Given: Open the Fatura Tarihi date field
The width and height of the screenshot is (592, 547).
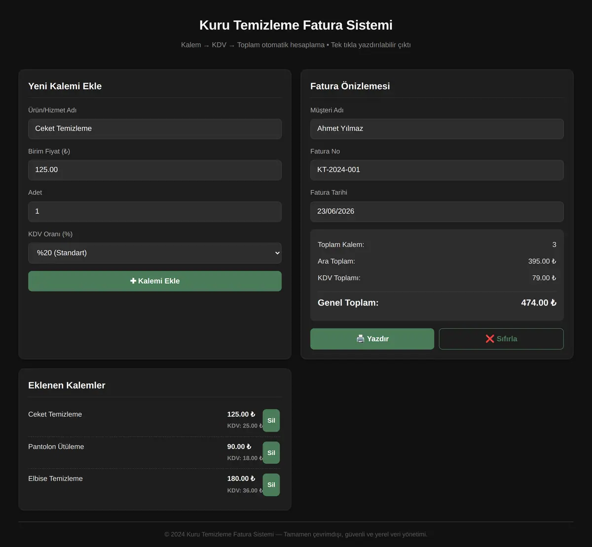Looking at the screenshot, I should click(437, 212).
